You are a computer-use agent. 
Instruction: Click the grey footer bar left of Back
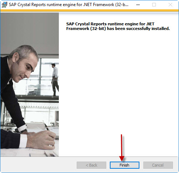[39, 165]
